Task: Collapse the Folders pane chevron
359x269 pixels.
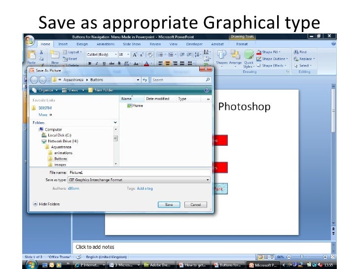Action: pyautogui.click(x=115, y=123)
